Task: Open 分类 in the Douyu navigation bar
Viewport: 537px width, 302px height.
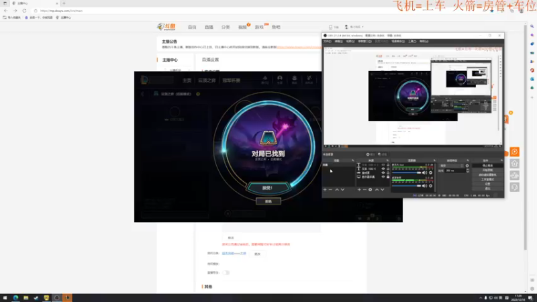Action: pyautogui.click(x=226, y=27)
